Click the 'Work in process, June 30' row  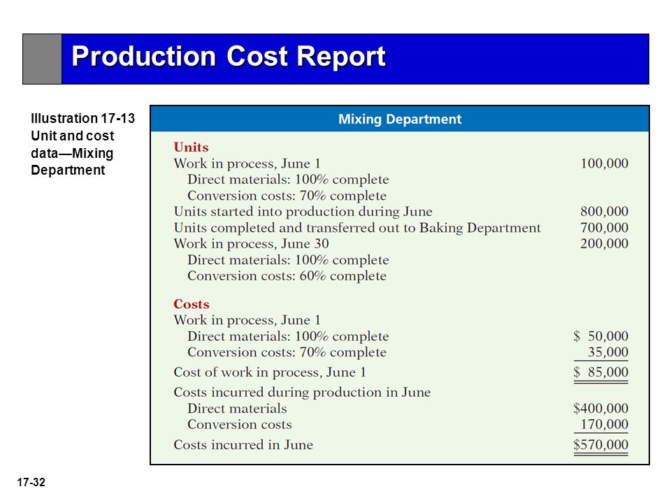pos(251,244)
